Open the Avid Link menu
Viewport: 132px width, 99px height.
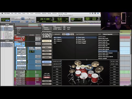click(61, 13)
